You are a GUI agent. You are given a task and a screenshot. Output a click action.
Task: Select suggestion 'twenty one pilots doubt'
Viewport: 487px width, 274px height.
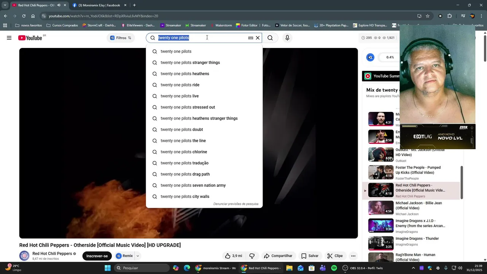[x=204, y=129]
